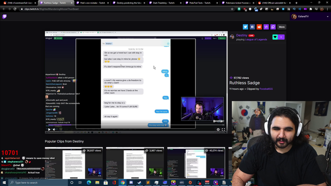
Task: Open popular clip with 36,937 views
Action: [x=73, y=163]
